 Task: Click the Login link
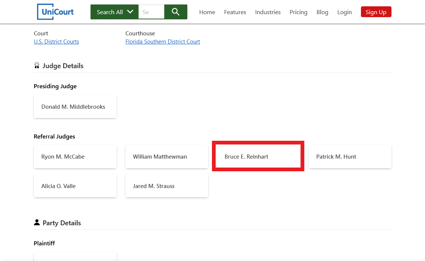point(345,12)
